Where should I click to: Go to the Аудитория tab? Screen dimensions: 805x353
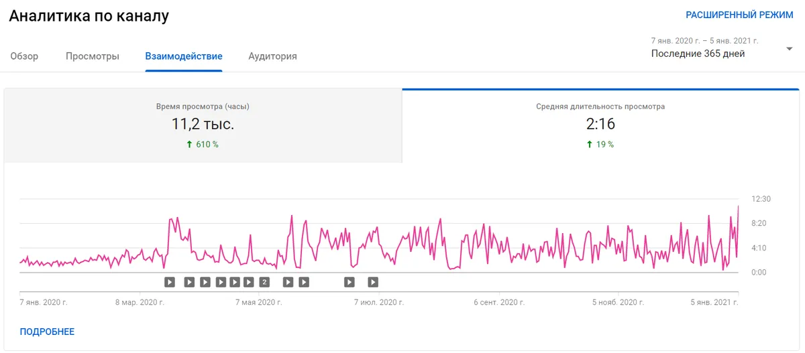point(272,56)
